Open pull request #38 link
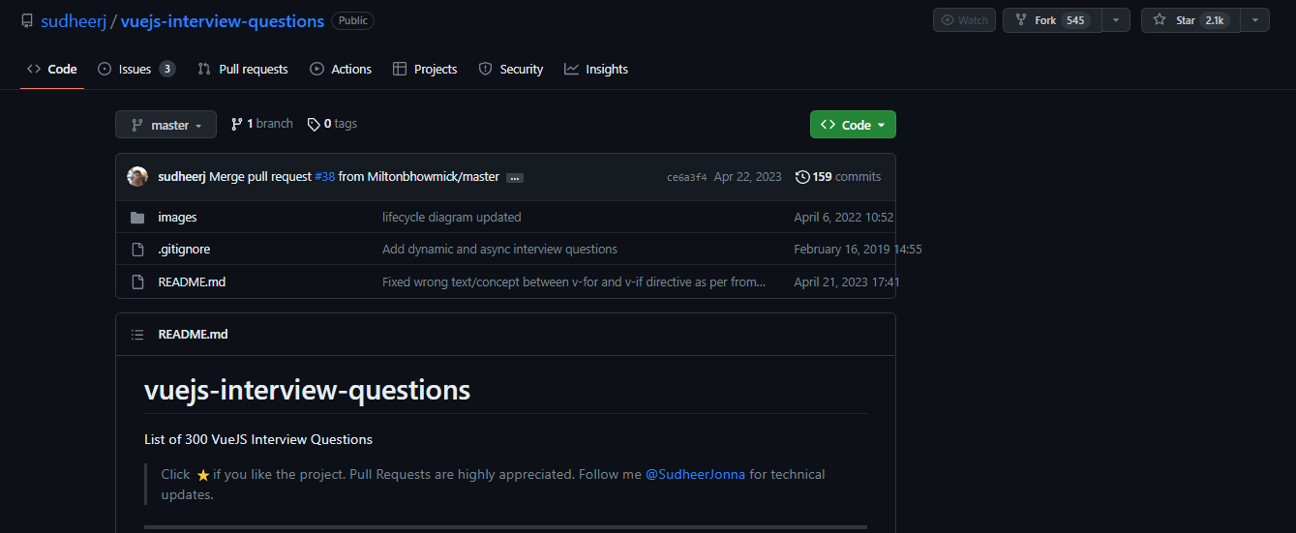 click(x=325, y=177)
